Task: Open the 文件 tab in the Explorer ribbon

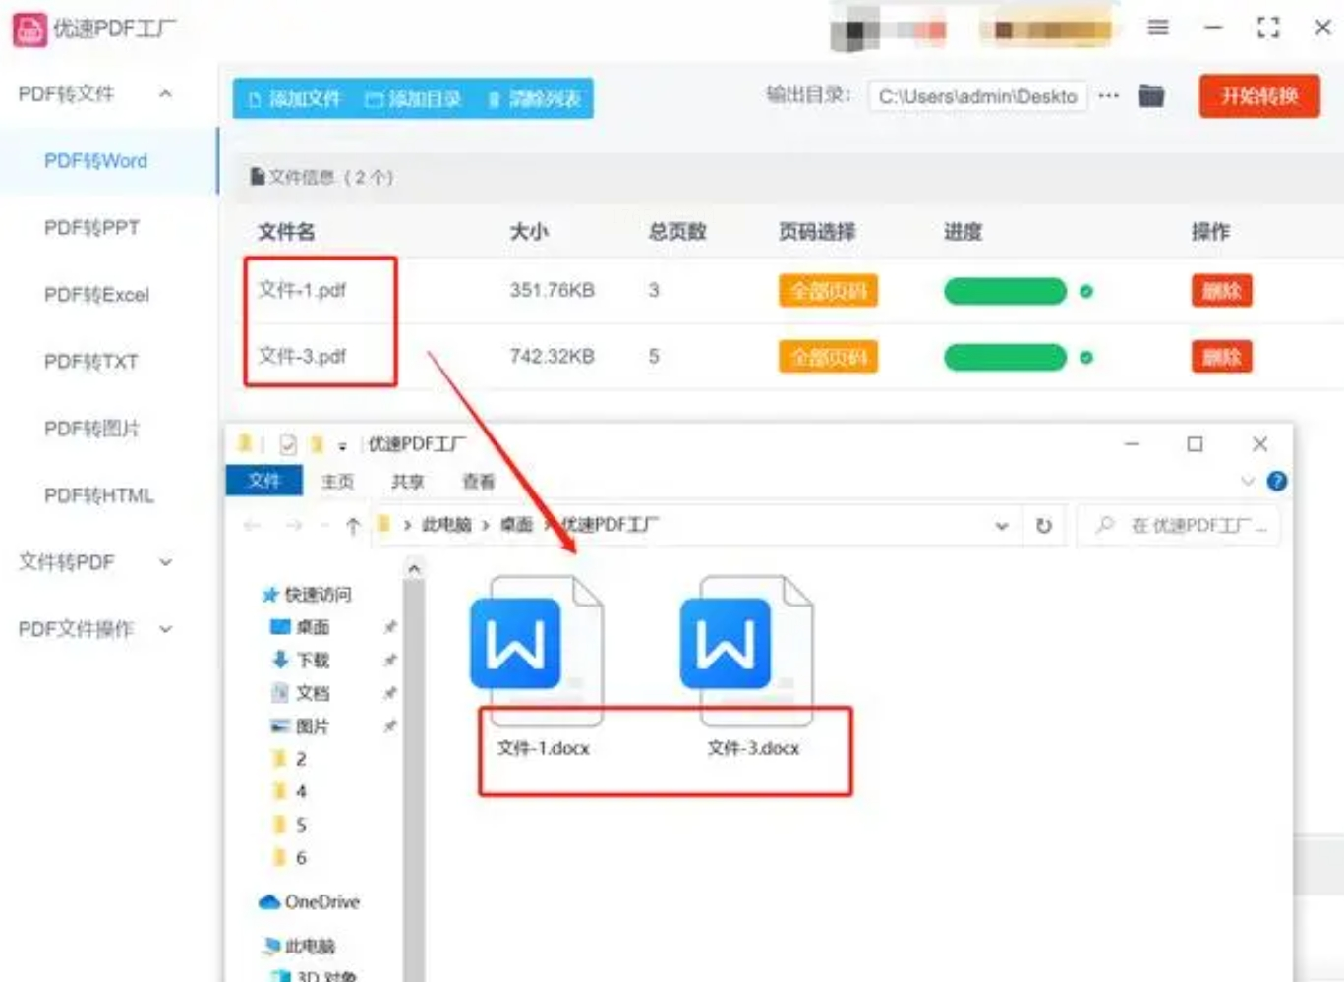Action: (x=263, y=481)
